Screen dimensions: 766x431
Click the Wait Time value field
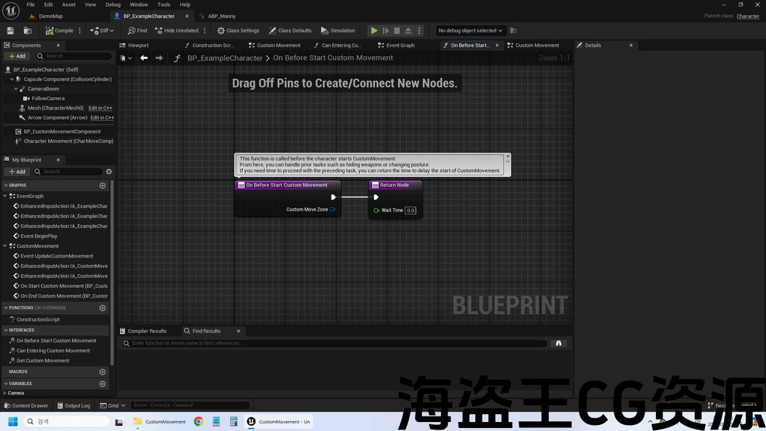point(410,211)
